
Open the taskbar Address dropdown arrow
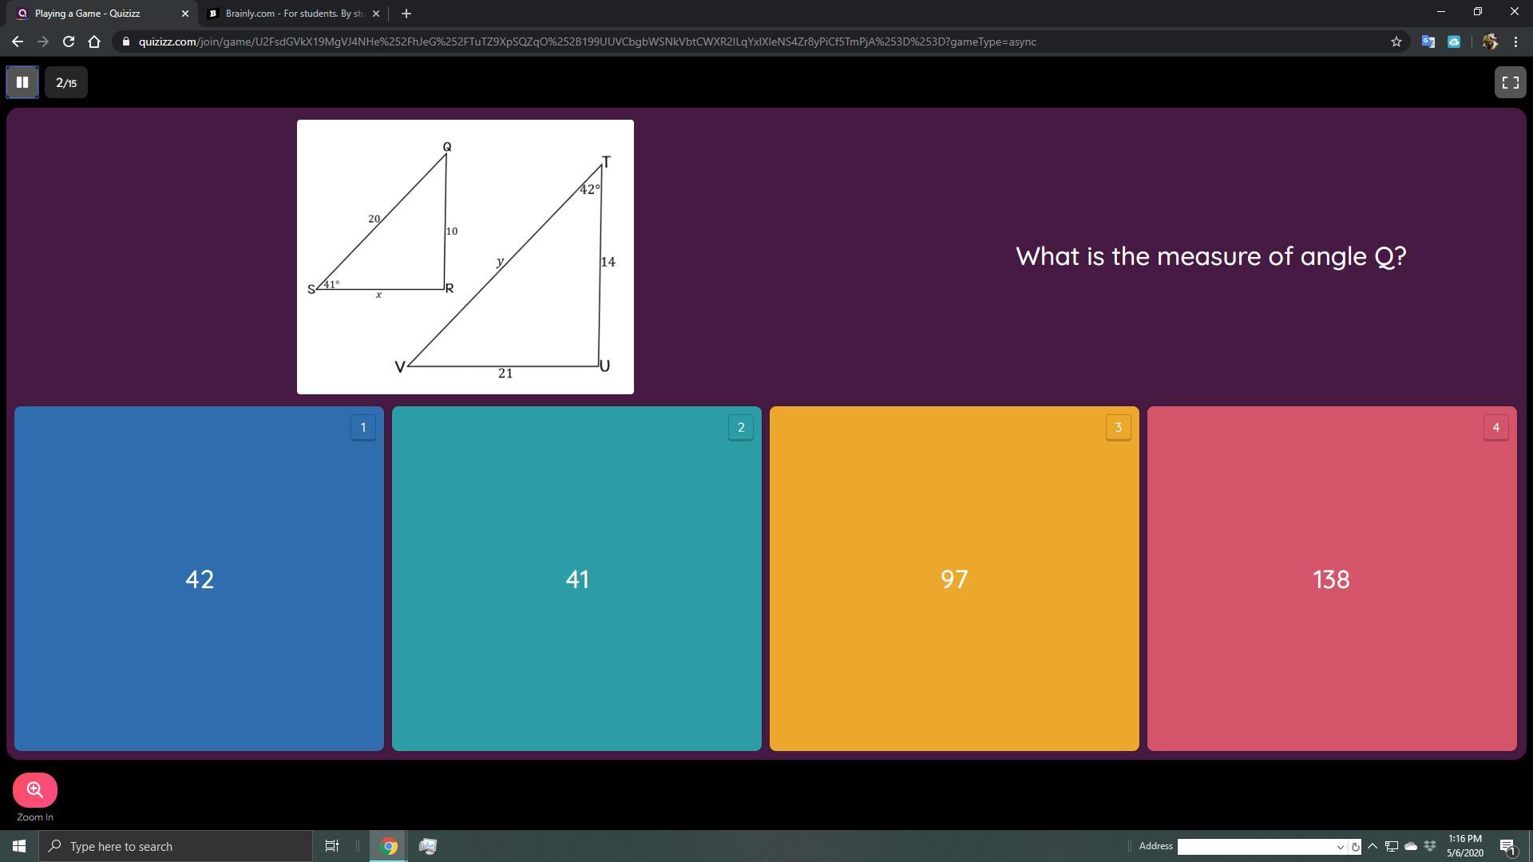(x=1340, y=847)
